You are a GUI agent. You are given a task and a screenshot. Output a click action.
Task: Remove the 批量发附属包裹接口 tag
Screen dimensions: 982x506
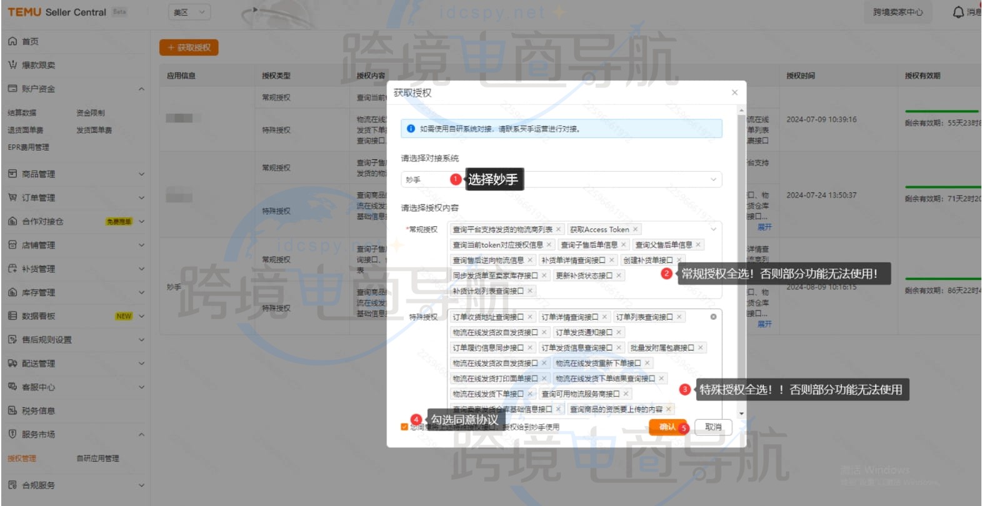coord(701,347)
